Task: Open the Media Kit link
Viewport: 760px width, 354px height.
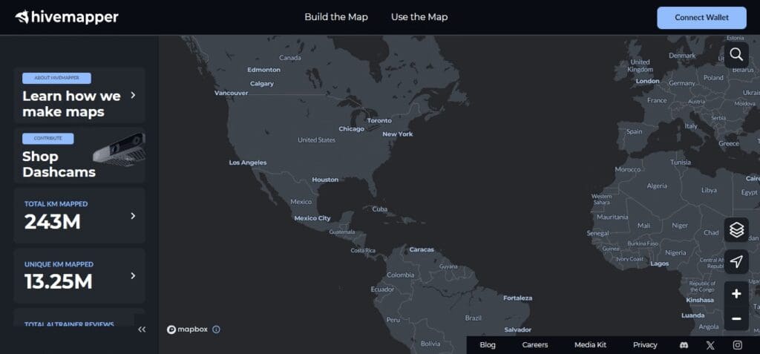Action: tap(590, 345)
